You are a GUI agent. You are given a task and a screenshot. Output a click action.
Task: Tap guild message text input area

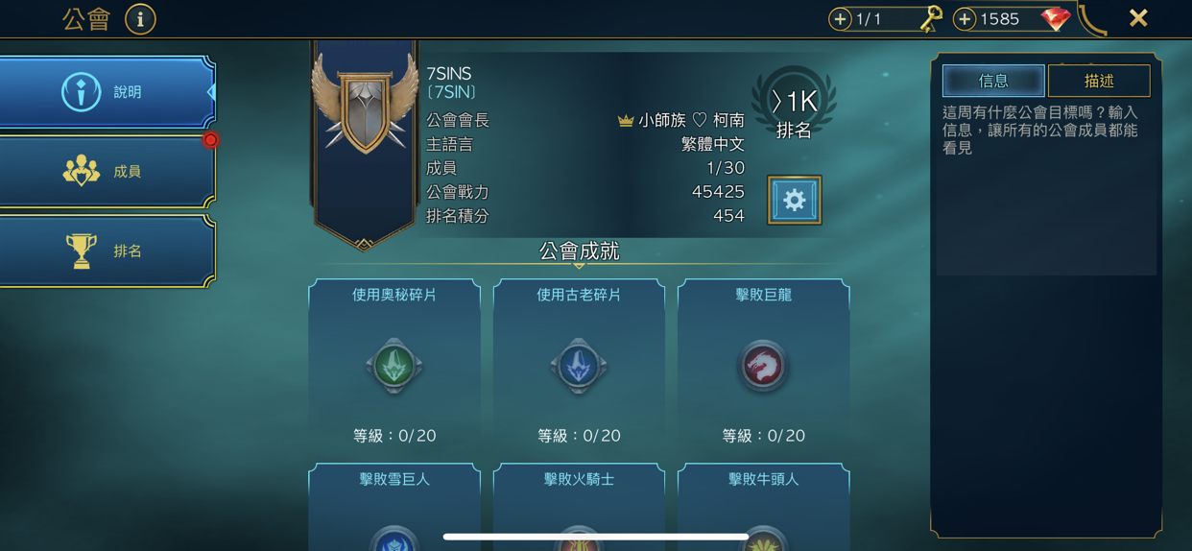point(1046,187)
